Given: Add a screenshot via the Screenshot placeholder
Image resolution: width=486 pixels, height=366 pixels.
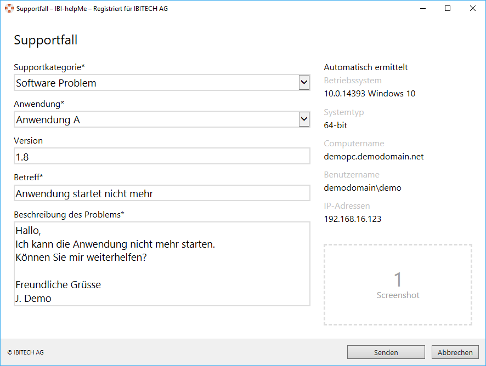Looking at the screenshot, I should tap(398, 285).
